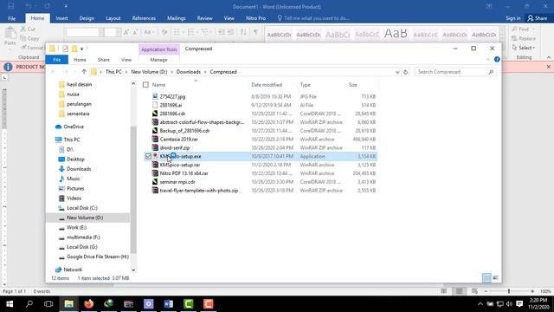The width and height of the screenshot is (554, 312).
Task: Open quick access toolbar dropdown in Explorer
Action: [81, 49]
